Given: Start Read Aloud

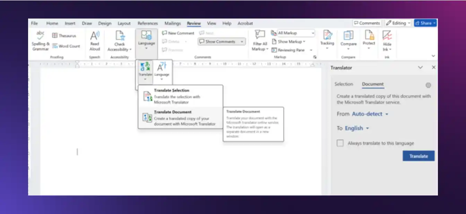Looking at the screenshot, I should coord(95,41).
